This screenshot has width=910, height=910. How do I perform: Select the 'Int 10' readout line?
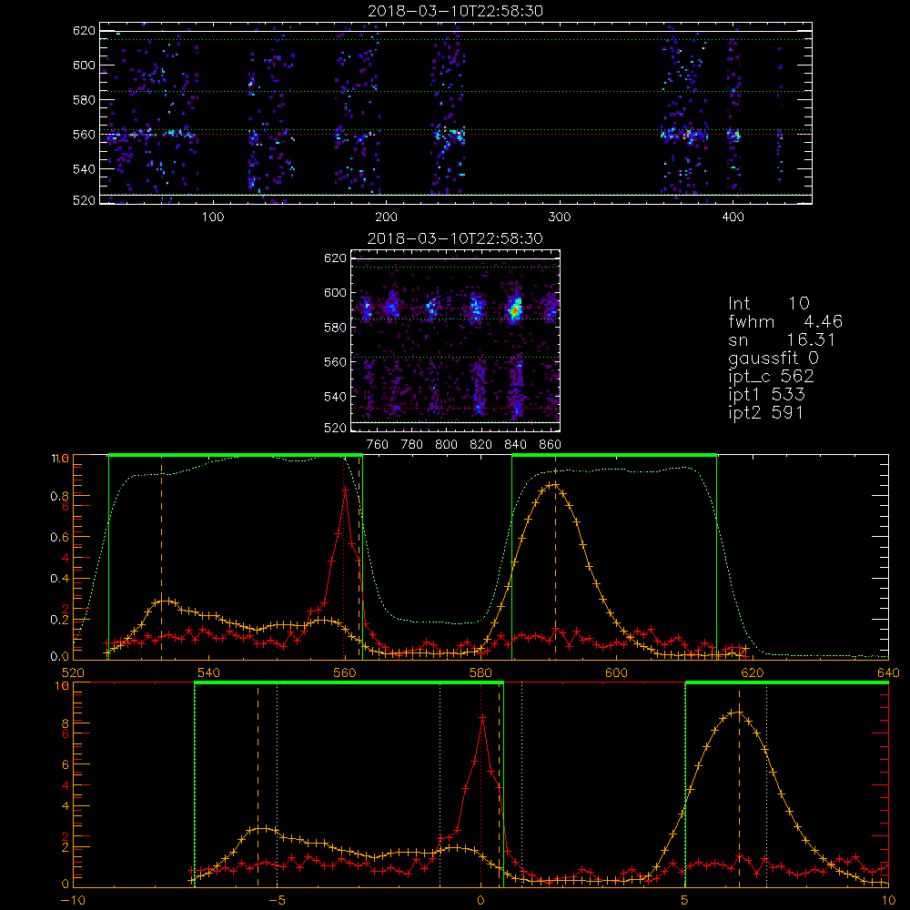(x=768, y=303)
